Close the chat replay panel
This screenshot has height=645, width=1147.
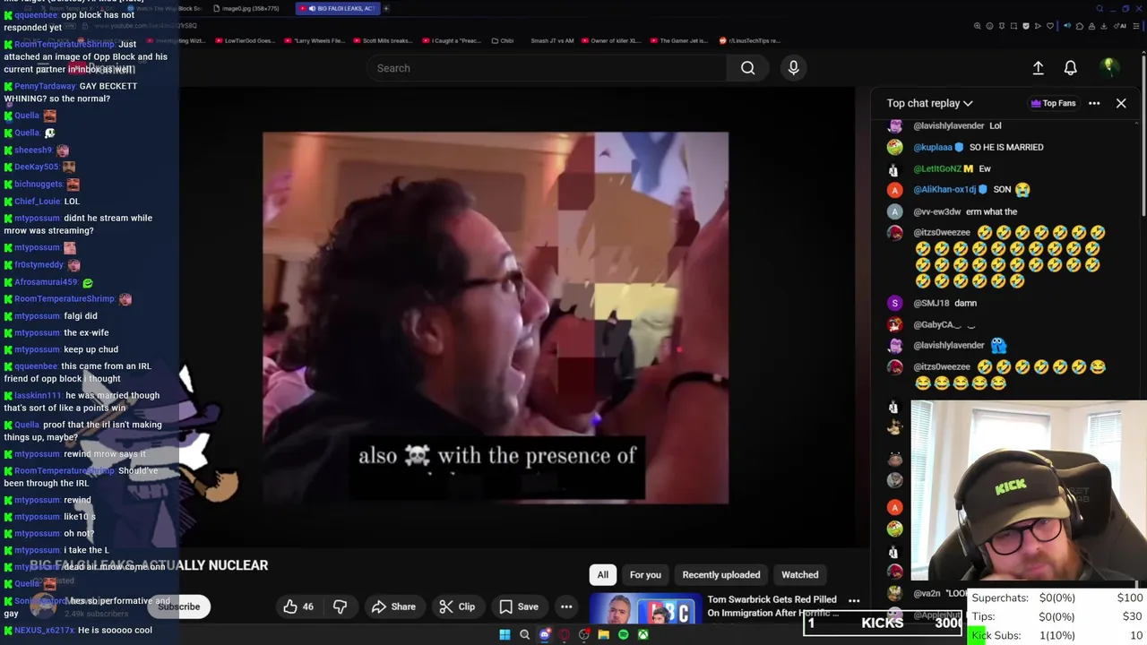tap(1121, 103)
